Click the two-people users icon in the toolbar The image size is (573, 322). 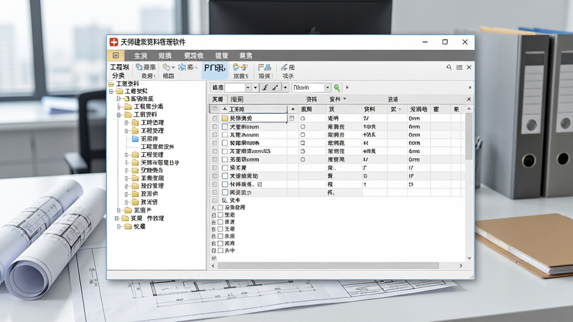coord(240,67)
